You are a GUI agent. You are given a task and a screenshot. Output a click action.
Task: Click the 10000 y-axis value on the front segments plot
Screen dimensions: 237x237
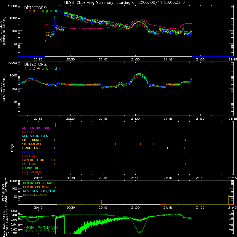pos(12,6)
